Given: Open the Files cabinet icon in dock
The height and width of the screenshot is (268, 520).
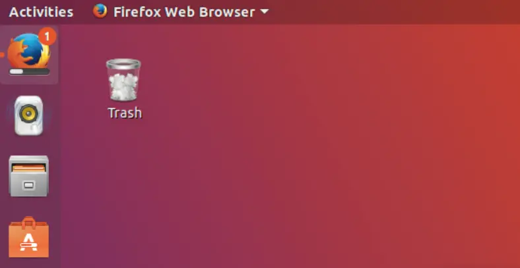Looking at the screenshot, I should coord(28,176).
